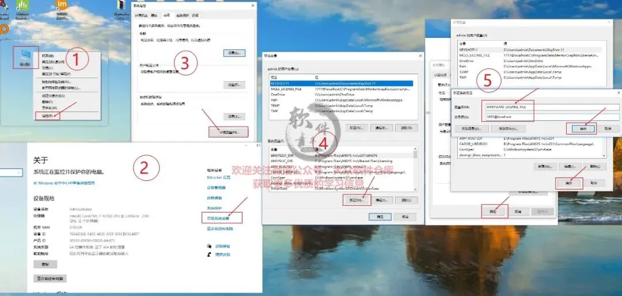Click user variables 删除(D) in the KEYSHOT11-highlighted dialog
The width and height of the screenshot is (622, 296).
(407, 128)
